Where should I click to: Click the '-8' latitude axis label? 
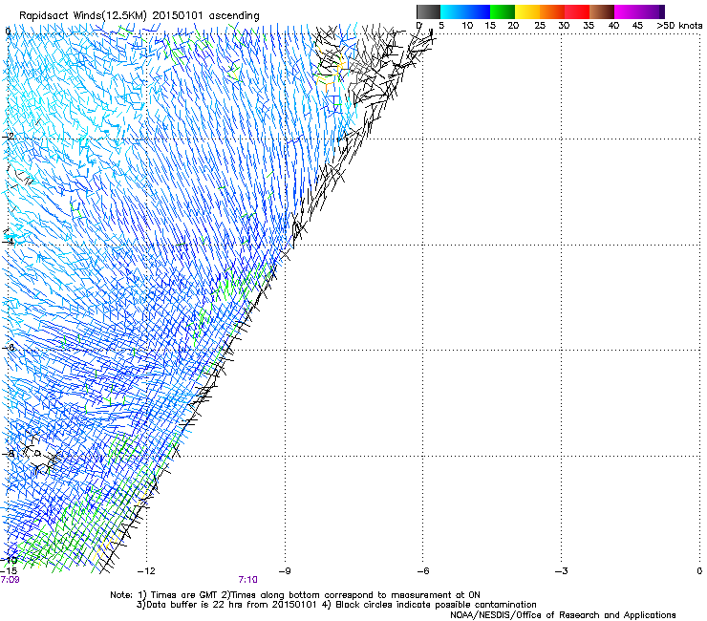8,453
